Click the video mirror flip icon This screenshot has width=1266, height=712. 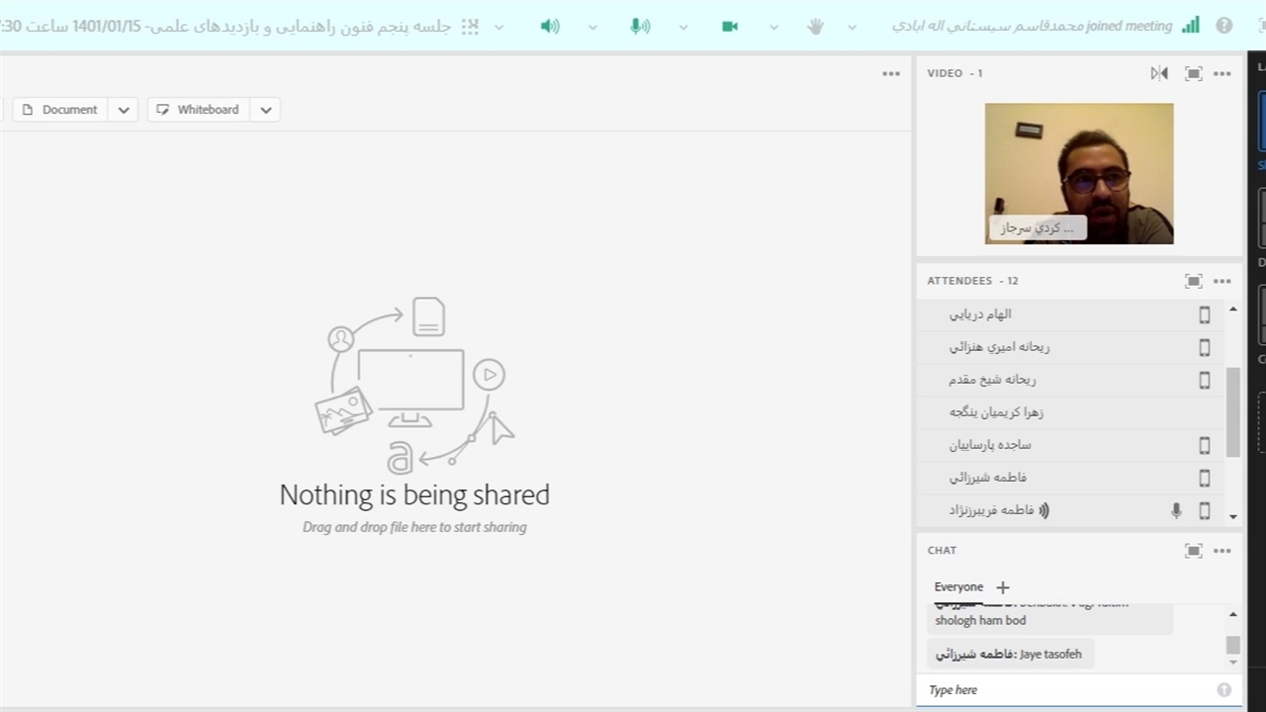pos(1159,73)
